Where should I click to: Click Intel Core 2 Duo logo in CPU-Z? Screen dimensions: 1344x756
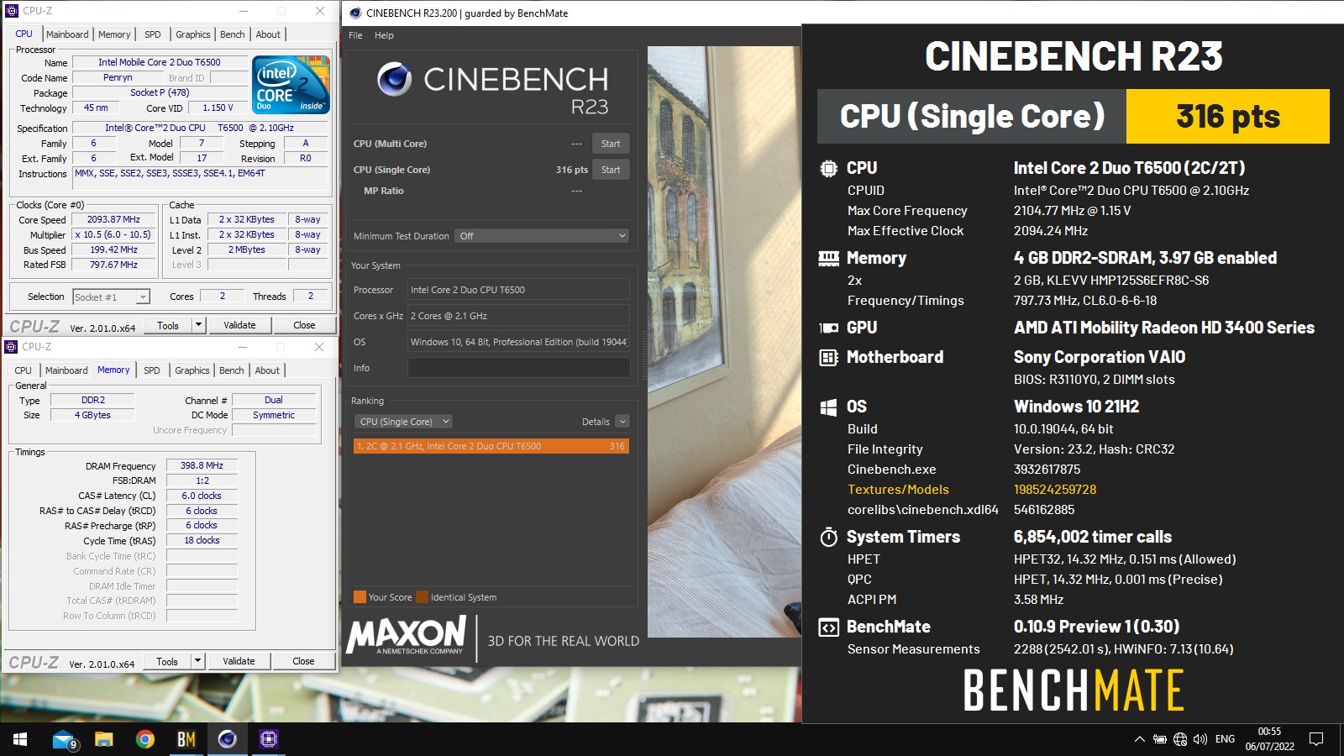(x=291, y=85)
